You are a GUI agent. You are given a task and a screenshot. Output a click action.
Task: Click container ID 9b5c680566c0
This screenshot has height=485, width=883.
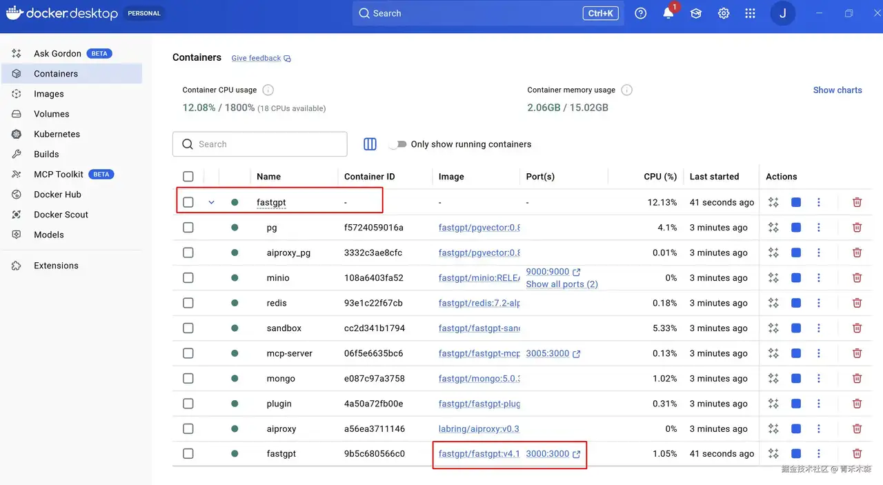tap(375, 454)
